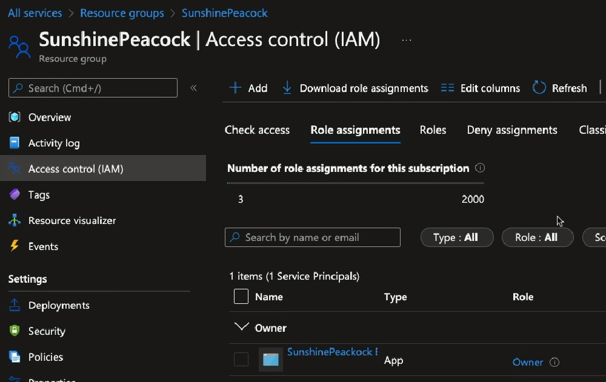Click the Access control (IAM) sidebar icon
606x382 pixels.
tap(15, 168)
